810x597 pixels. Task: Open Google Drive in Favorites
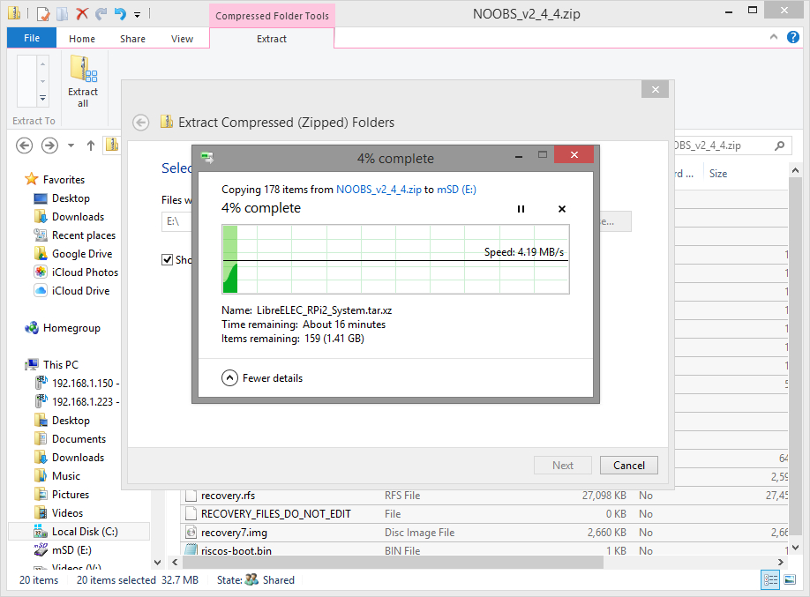(x=82, y=254)
